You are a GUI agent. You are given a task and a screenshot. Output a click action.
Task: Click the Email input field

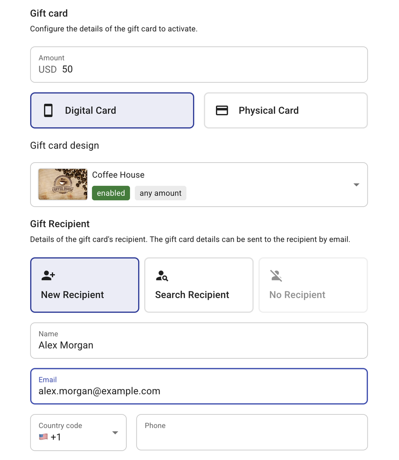click(199, 386)
